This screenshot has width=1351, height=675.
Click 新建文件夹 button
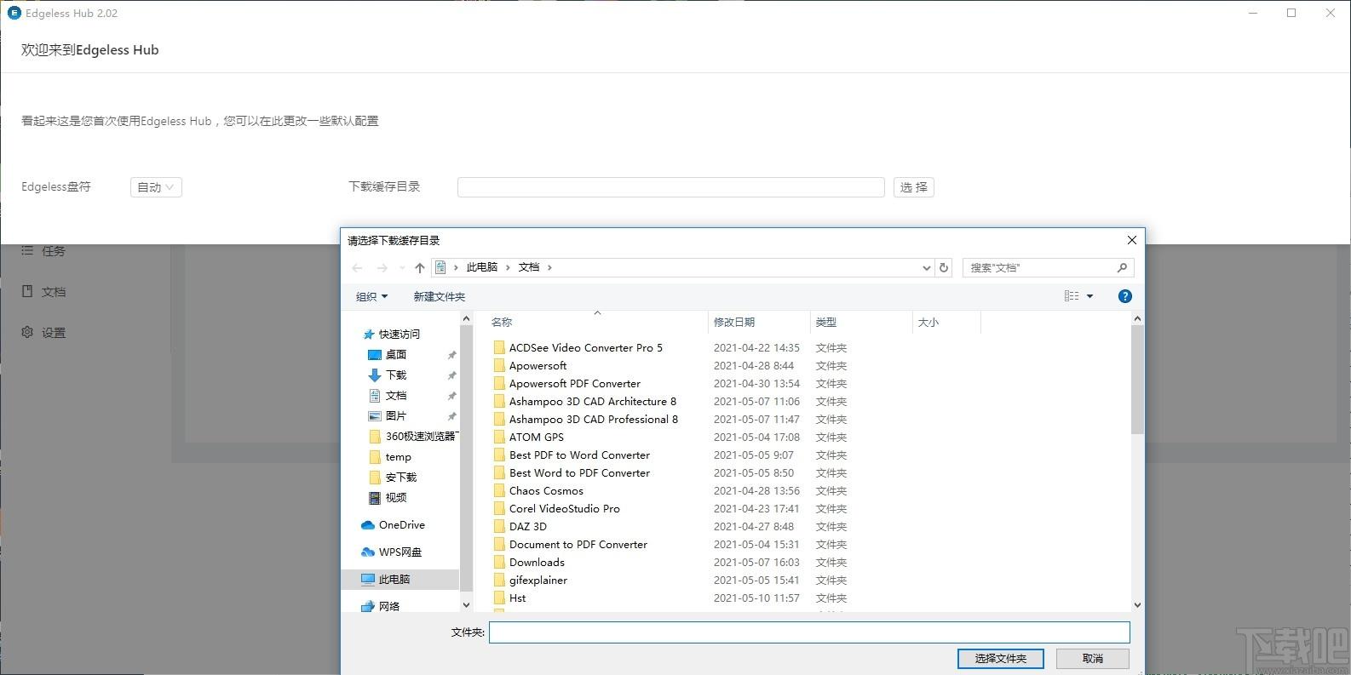440,296
